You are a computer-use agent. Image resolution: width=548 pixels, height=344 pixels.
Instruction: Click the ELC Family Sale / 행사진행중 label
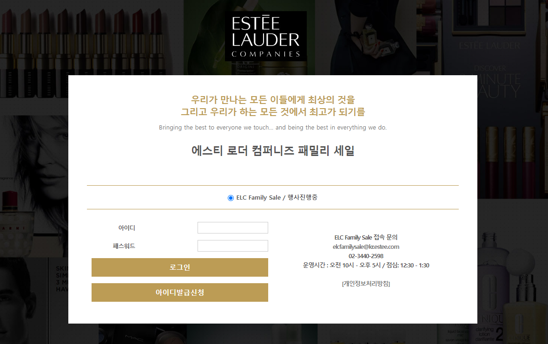pyautogui.click(x=277, y=198)
